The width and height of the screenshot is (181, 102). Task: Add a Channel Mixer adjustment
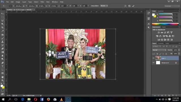coord(170,36)
